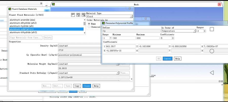Click the Fluent logo in Database Materials title bar
The width and height of the screenshot is (228, 102).
[10, 9]
